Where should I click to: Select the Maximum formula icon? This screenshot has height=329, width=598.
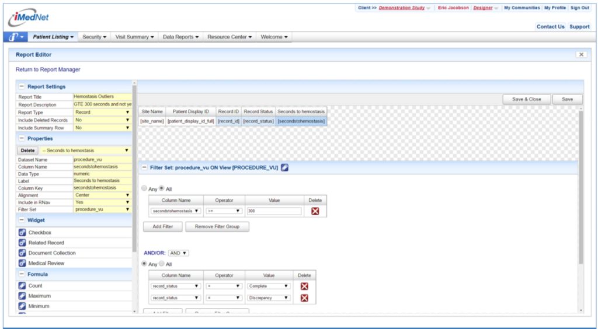point(22,296)
